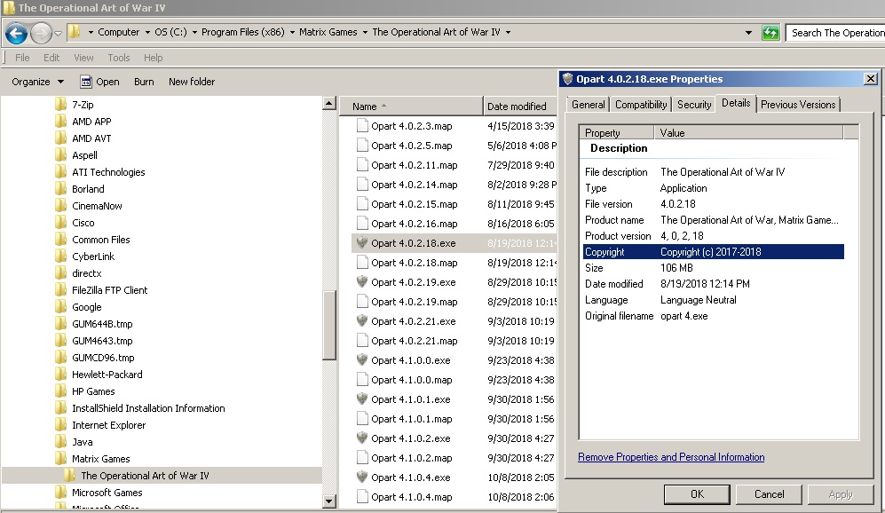Select the 7-Zip folder icon in tree

(x=61, y=105)
